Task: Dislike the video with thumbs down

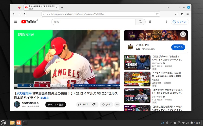Action: (94, 105)
